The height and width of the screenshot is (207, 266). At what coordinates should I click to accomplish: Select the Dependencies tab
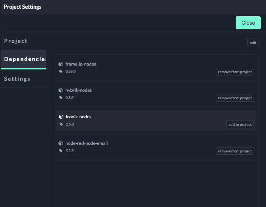(x=23, y=59)
